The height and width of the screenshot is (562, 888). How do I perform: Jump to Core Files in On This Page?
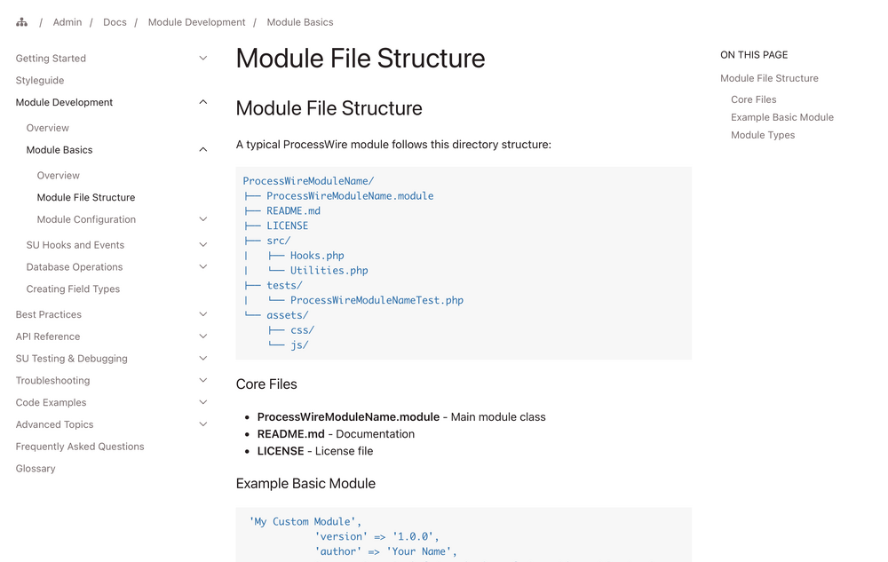[x=754, y=99]
